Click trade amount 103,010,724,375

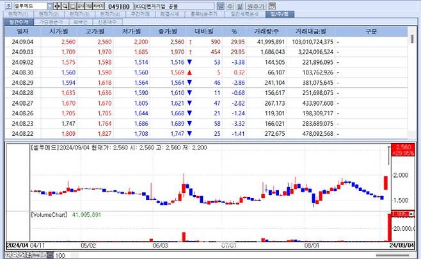coord(312,42)
